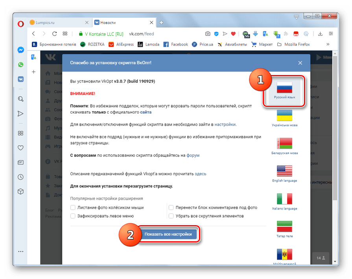Click the snapshot camera icon in address bar
The image size is (352, 279).
(x=208, y=34)
